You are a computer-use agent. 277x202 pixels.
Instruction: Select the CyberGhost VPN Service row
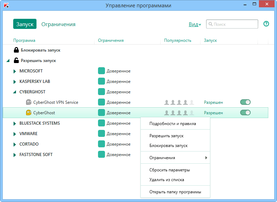[x=136, y=102]
